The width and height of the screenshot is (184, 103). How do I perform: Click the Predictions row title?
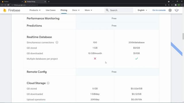(x=34, y=25)
